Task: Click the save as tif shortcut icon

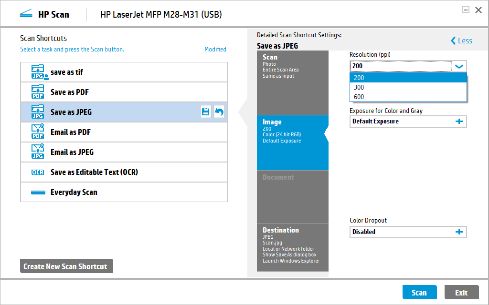Action: pos(37,72)
